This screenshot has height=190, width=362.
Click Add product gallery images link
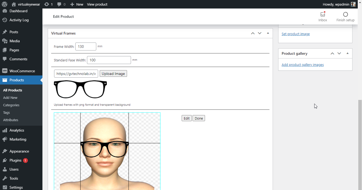(303, 65)
